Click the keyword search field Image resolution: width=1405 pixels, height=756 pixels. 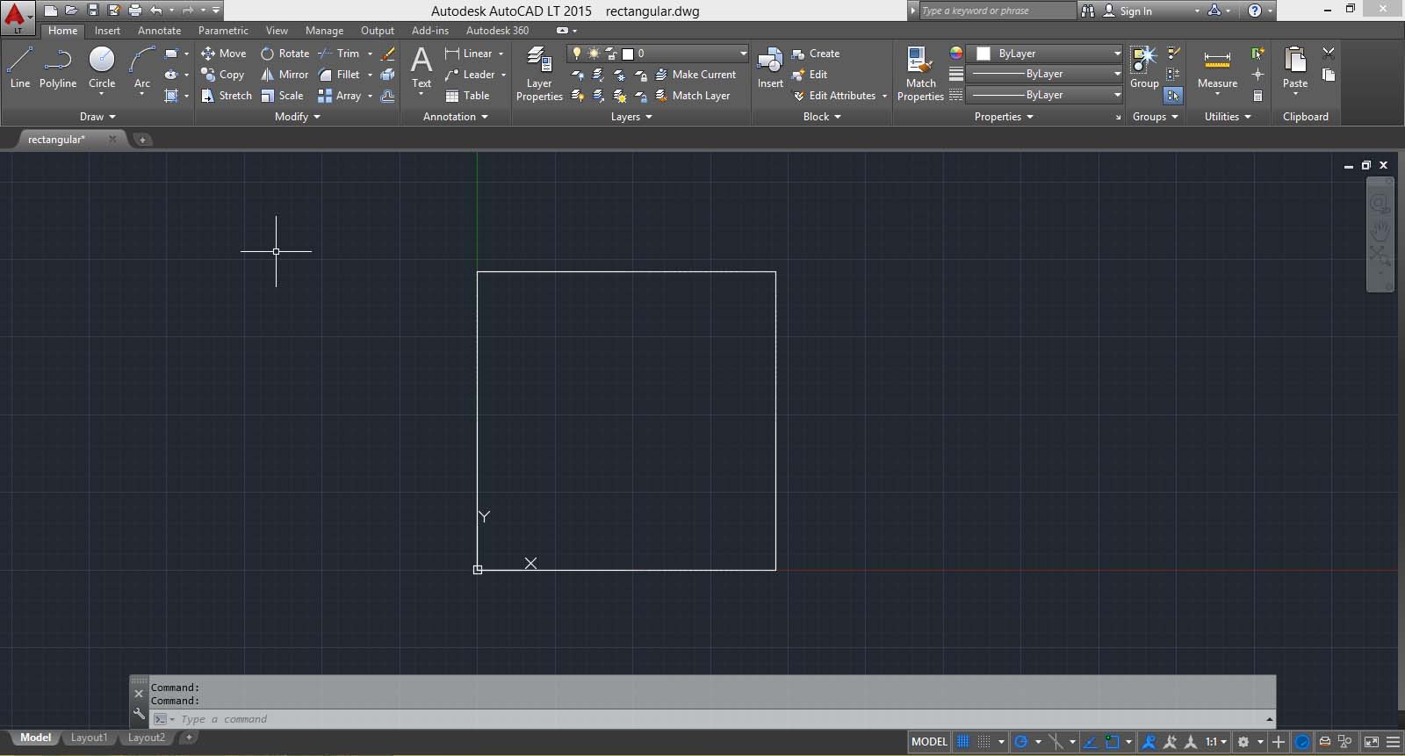[x=996, y=11]
